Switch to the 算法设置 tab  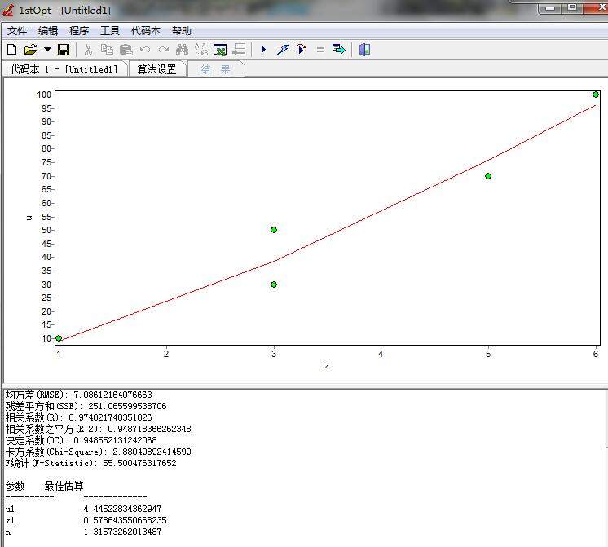pyautogui.click(x=157, y=69)
